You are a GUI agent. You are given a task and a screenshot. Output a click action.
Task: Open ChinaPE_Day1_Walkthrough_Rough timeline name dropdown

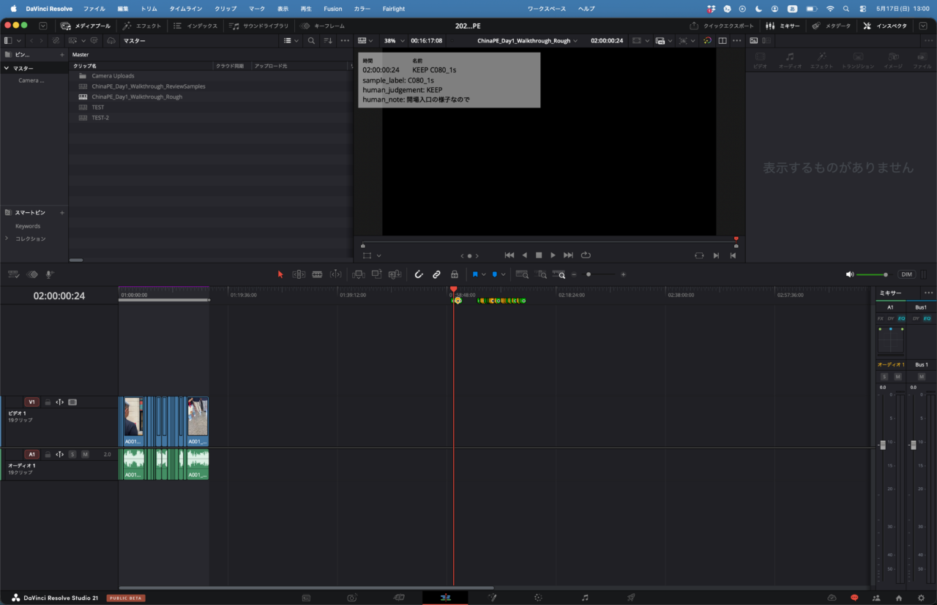point(527,40)
